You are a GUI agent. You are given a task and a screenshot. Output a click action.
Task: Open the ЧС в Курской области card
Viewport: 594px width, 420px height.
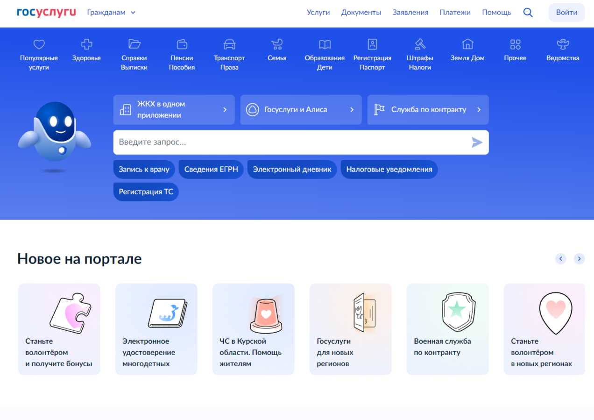[253, 329]
